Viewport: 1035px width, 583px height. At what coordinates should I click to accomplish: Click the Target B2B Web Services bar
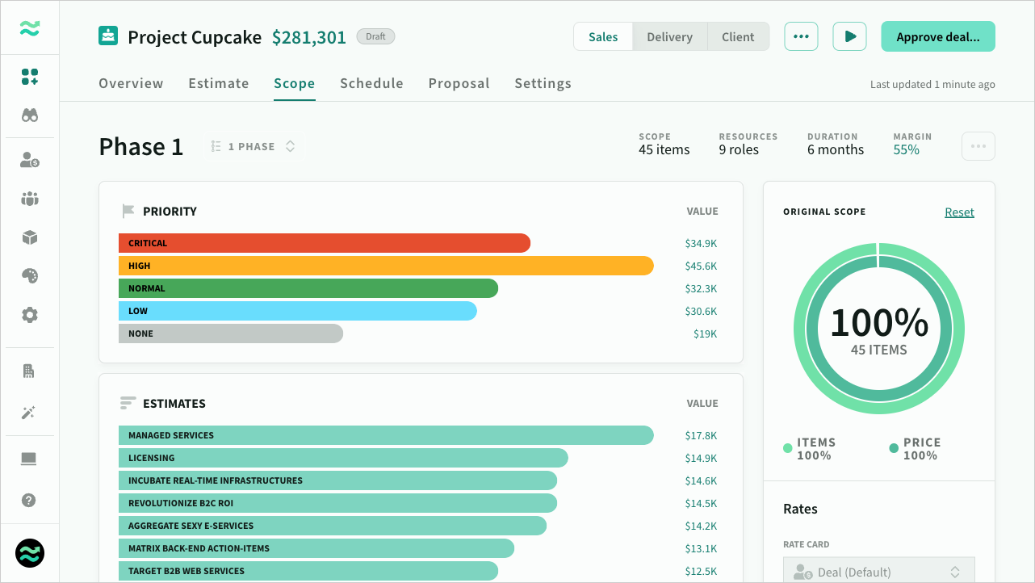[308, 571]
